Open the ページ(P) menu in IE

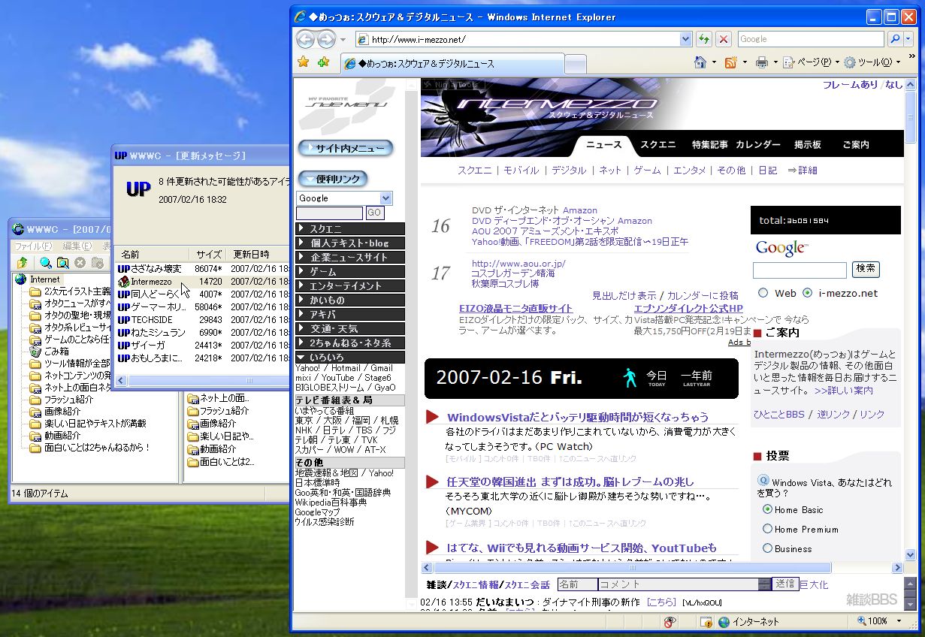click(811, 62)
